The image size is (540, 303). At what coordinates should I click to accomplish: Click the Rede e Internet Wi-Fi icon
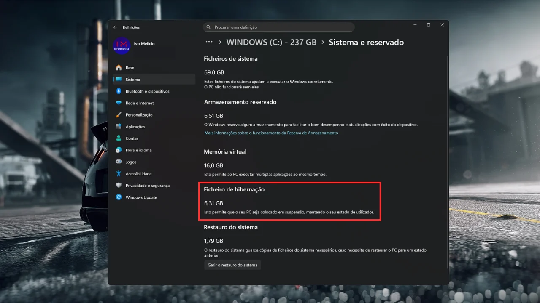click(119, 103)
